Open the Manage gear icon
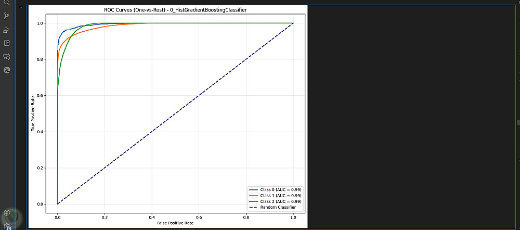The height and width of the screenshot is (230, 520). [x=7, y=226]
